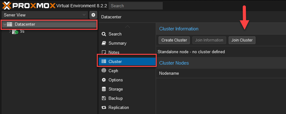Click the book icon beside Summary
This screenshot has height=114, width=286.
104,43
